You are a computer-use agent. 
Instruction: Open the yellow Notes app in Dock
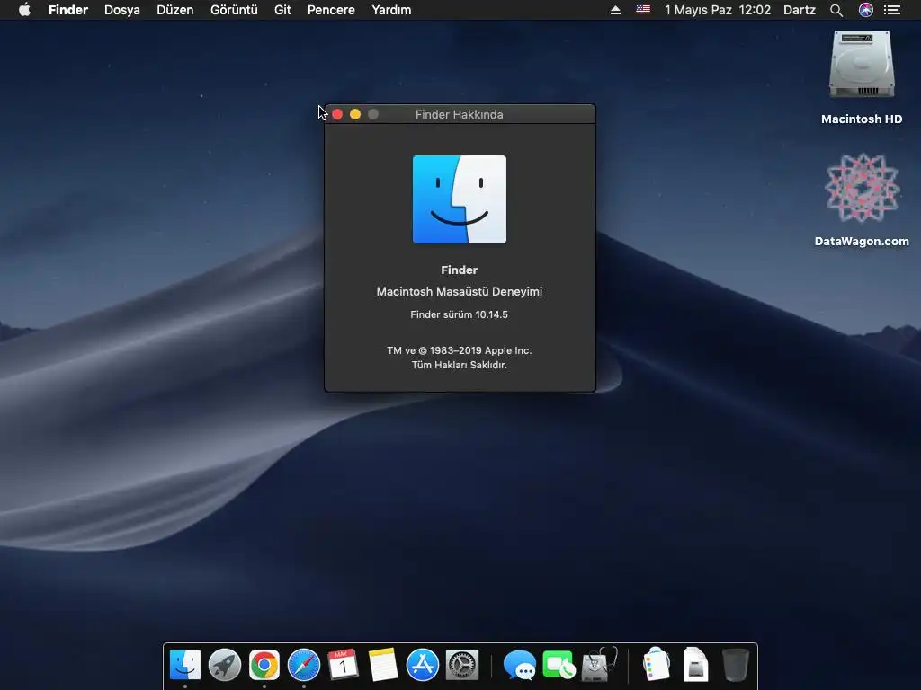[x=383, y=665]
